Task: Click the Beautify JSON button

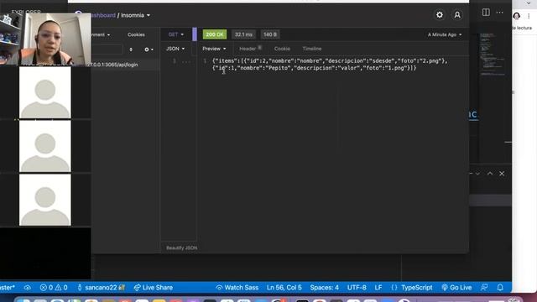Action: [x=181, y=248]
